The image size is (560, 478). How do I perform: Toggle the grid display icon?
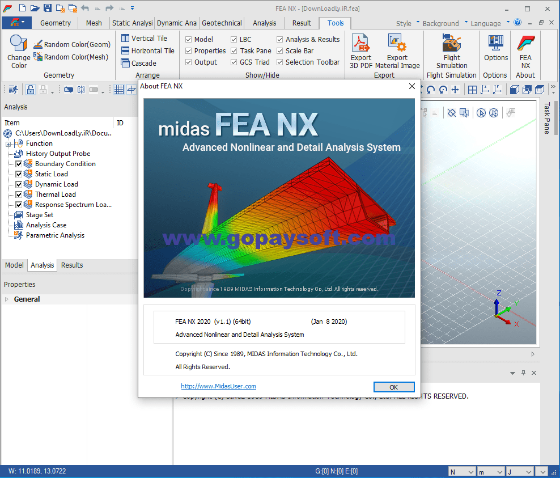[x=119, y=90]
